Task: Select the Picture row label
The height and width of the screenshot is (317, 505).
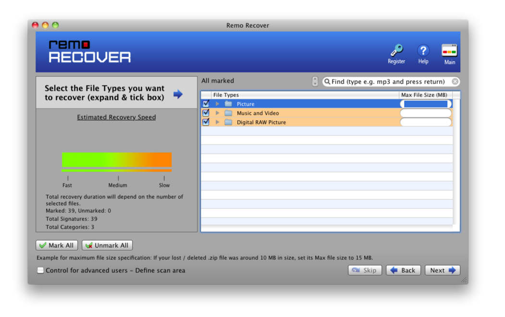Action: tap(246, 104)
